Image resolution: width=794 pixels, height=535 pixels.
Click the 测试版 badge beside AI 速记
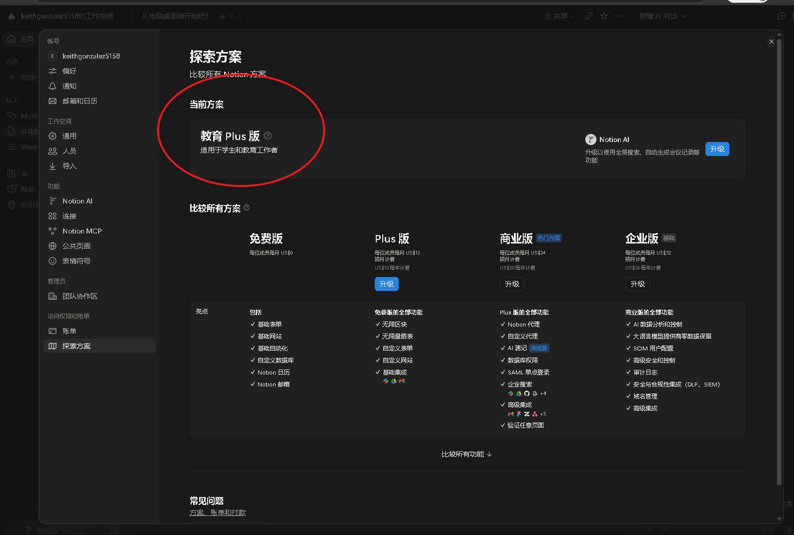(539, 348)
